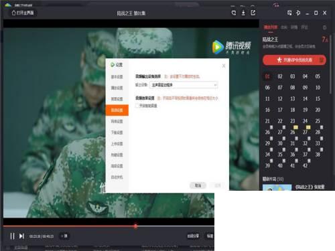Play episode 42

click(305, 166)
